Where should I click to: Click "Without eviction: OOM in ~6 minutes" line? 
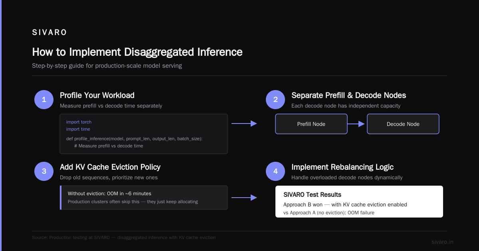pyautogui.click(x=109, y=194)
